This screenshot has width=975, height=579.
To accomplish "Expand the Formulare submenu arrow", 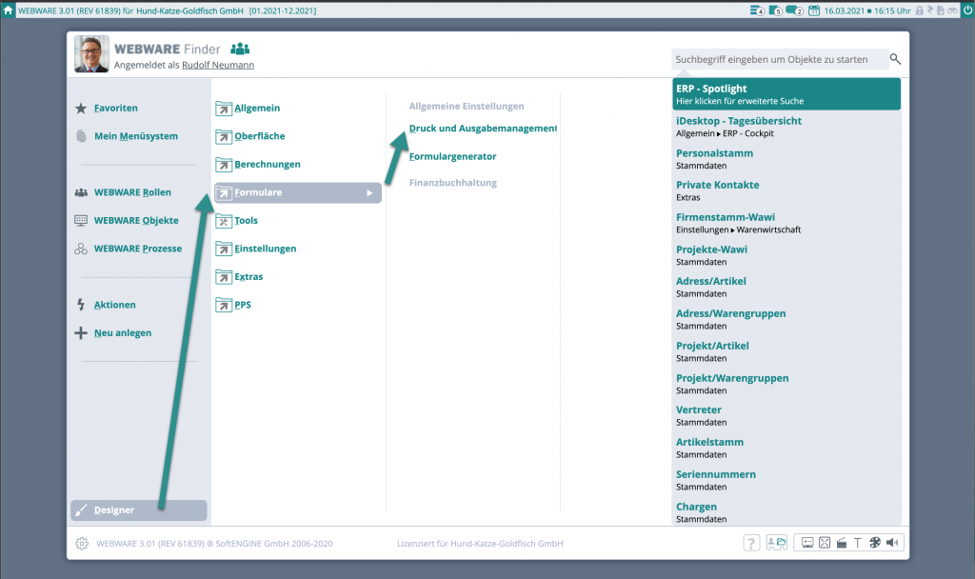I will (369, 192).
